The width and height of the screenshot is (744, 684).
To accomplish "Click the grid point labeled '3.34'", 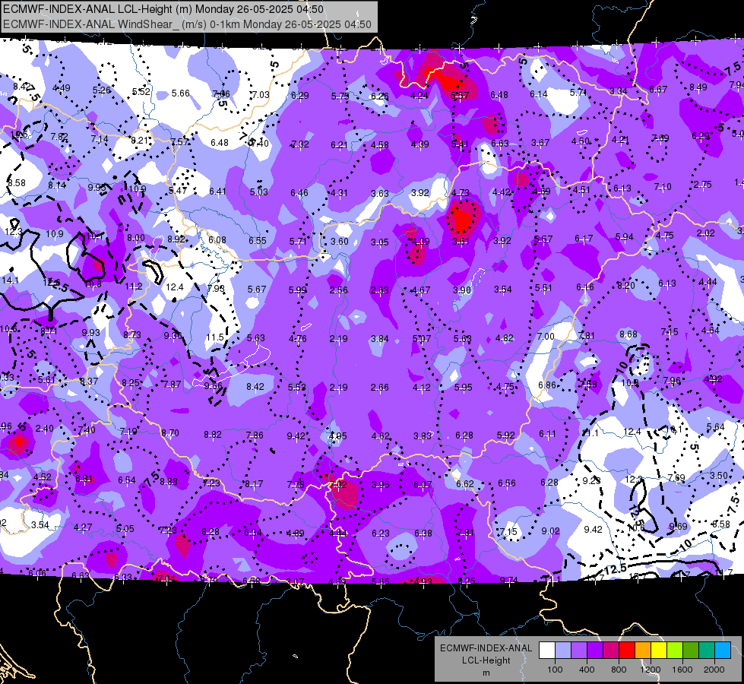I will coord(619,90).
